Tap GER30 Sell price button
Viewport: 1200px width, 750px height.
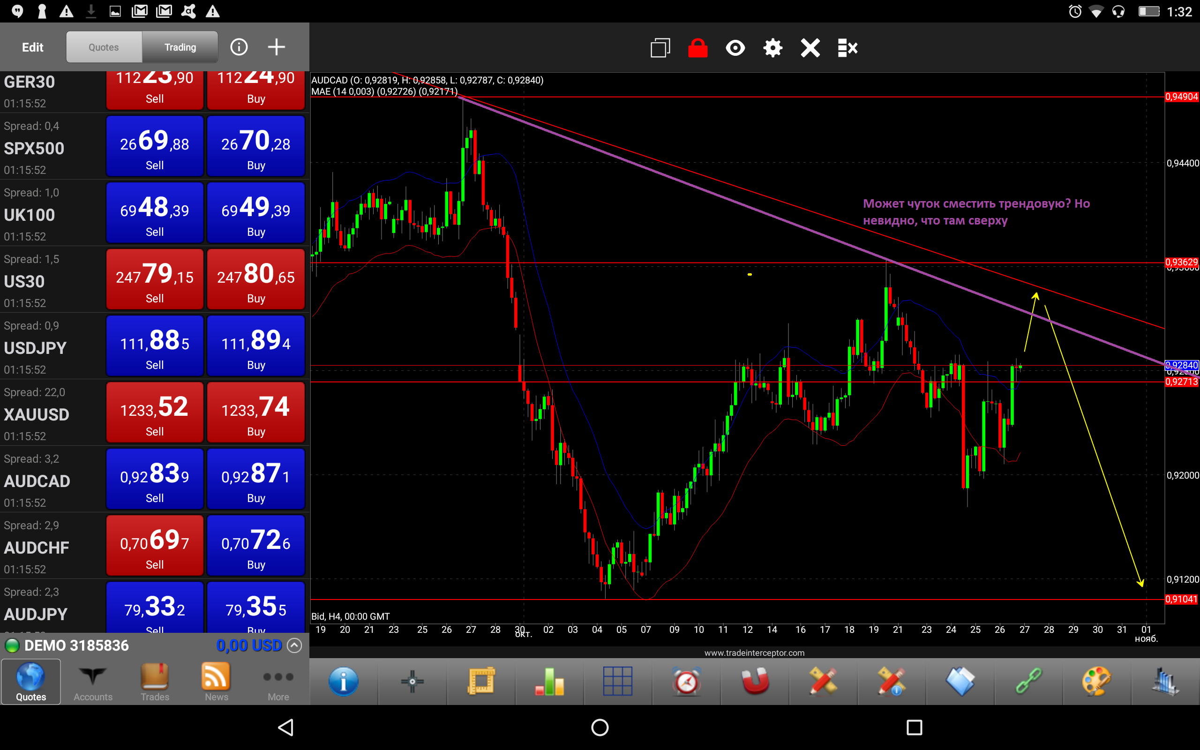[155, 90]
